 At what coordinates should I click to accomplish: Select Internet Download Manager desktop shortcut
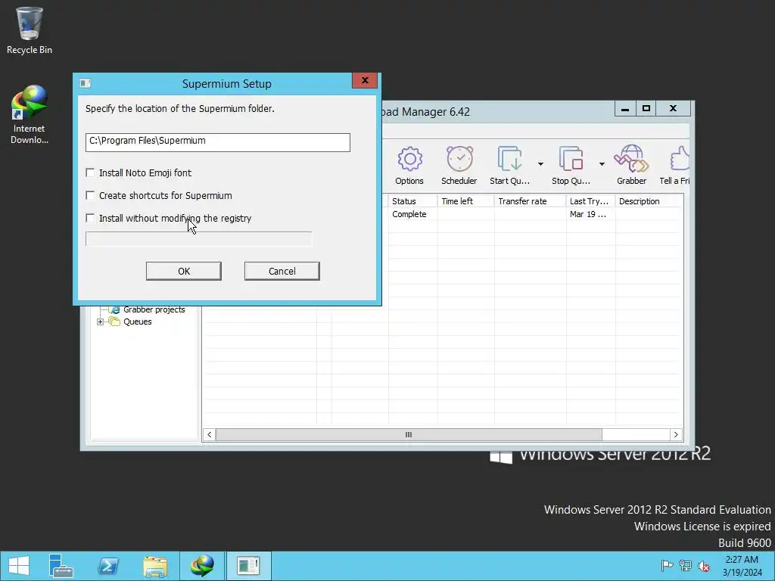30,115
